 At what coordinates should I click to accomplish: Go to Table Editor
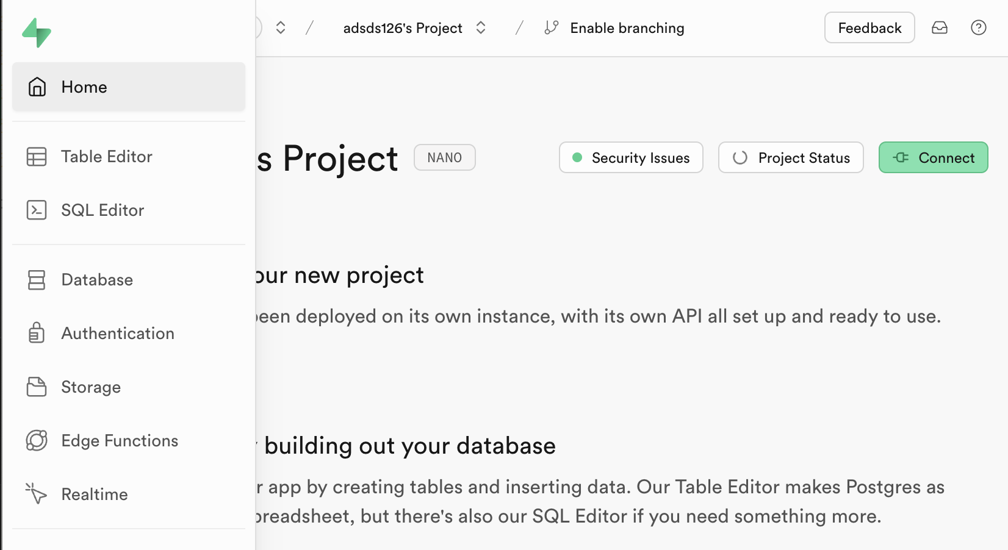point(129,157)
